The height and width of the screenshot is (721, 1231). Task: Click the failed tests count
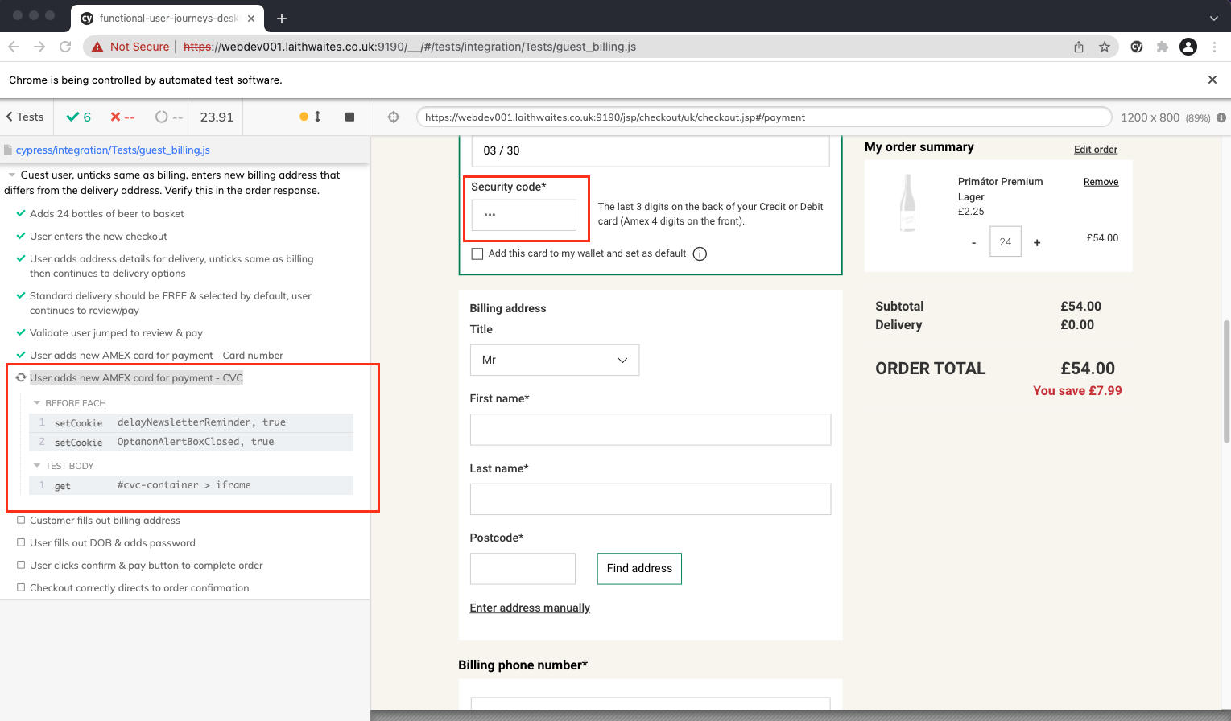pyautogui.click(x=122, y=117)
